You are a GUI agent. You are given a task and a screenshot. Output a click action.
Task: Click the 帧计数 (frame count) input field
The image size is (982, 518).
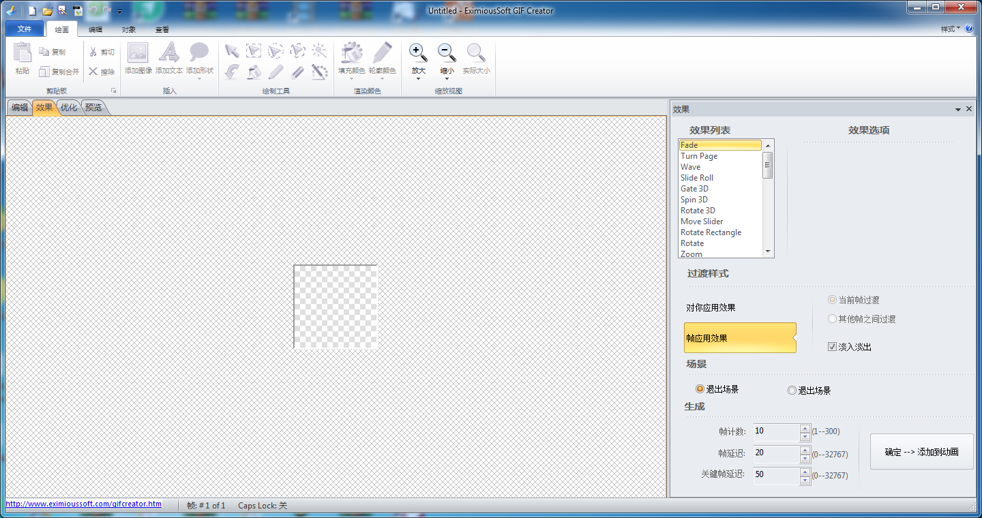[776, 431]
